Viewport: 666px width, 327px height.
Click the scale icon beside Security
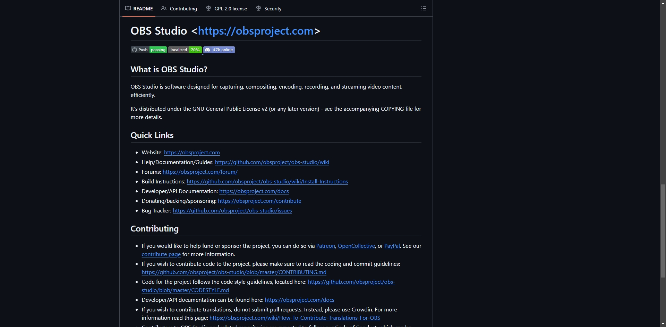pos(258,8)
